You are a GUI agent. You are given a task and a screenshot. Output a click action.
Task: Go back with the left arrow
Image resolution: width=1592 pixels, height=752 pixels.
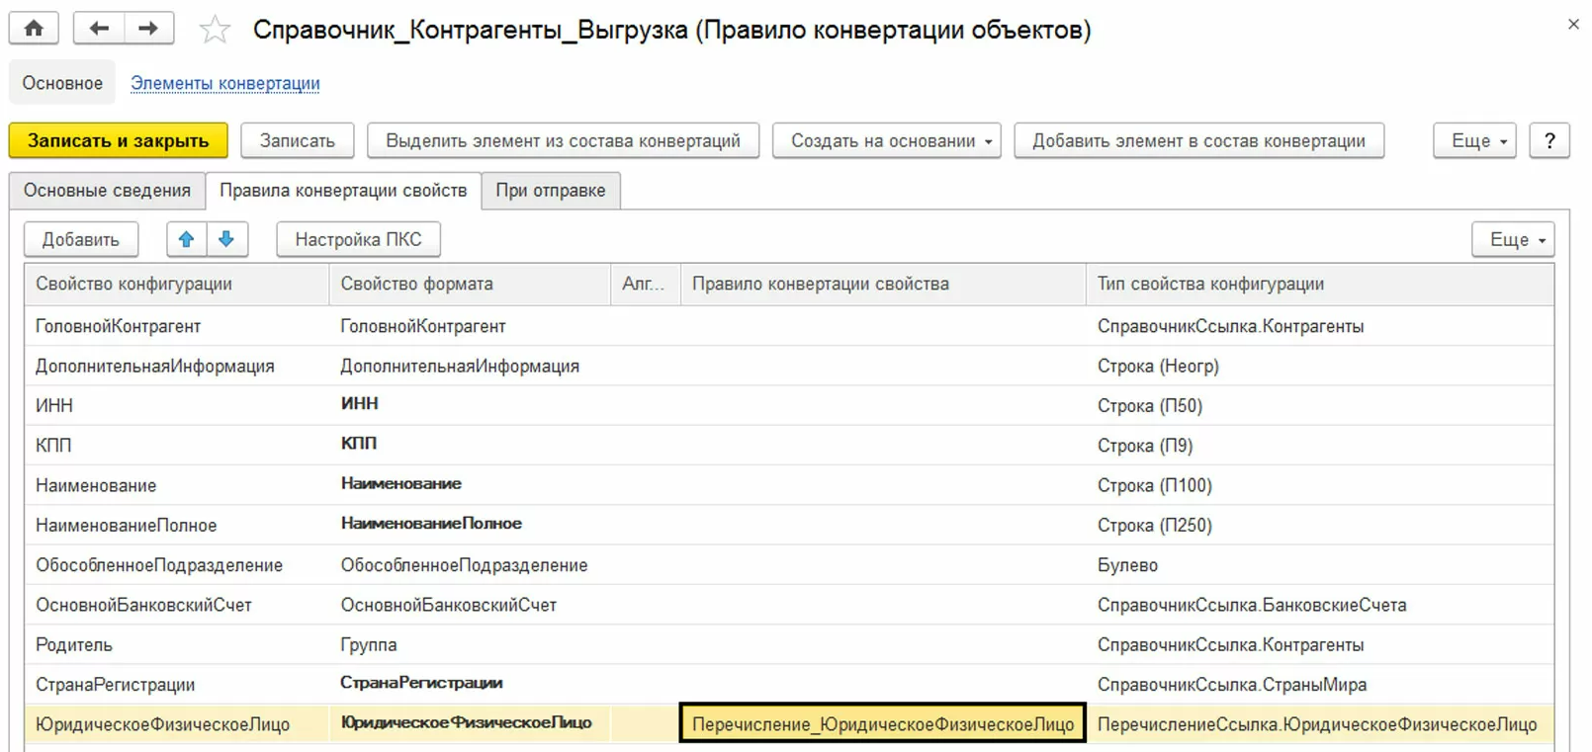pos(99,28)
